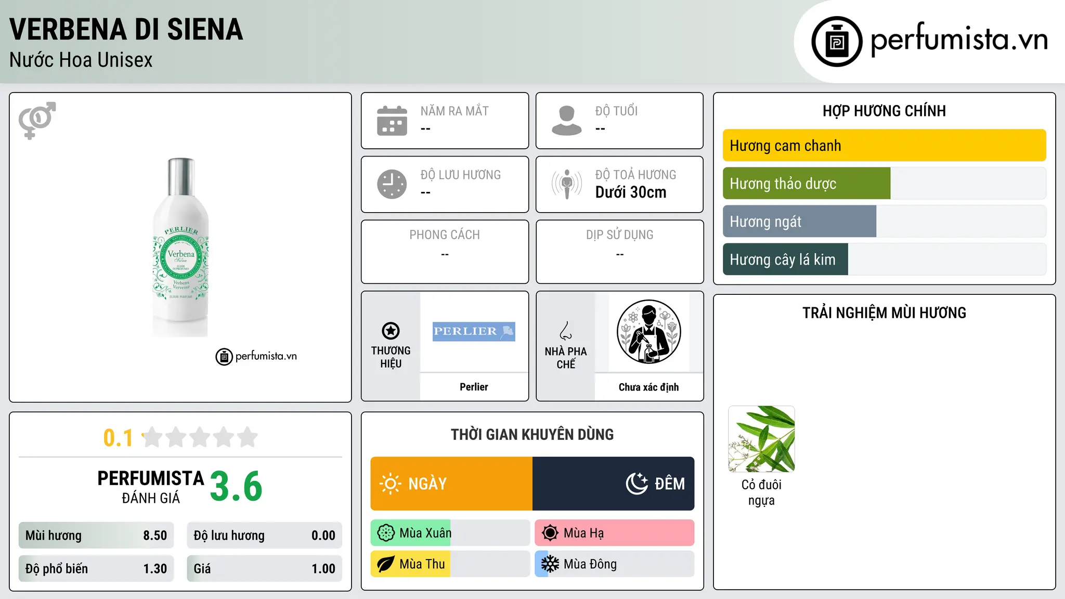Click the Perlier brand name link
The height and width of the screenshot is (599, 1065).
pos(474,387)
